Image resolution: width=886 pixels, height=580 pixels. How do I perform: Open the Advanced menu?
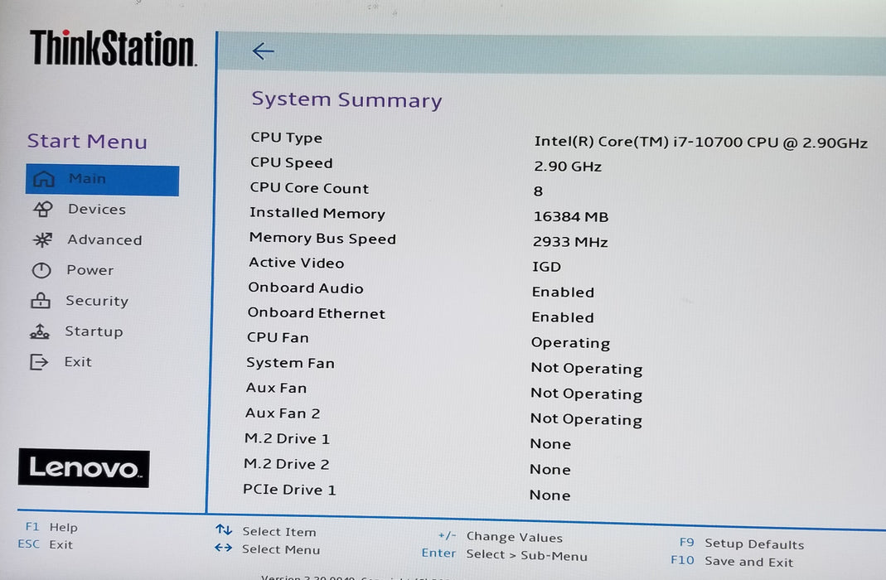click(104, 240)
